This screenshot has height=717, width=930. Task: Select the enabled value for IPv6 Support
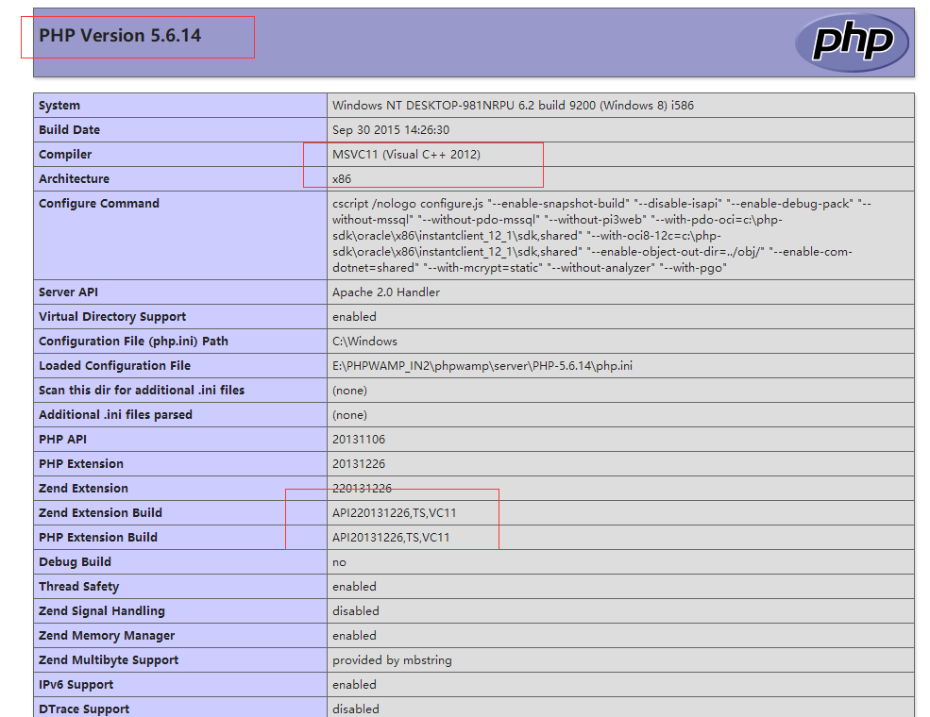coord(354,684)
